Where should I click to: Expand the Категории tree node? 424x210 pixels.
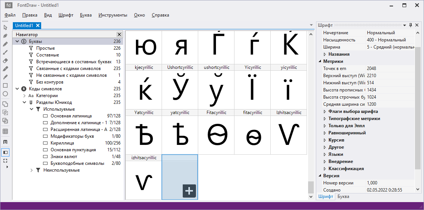(x=24, y=96)
